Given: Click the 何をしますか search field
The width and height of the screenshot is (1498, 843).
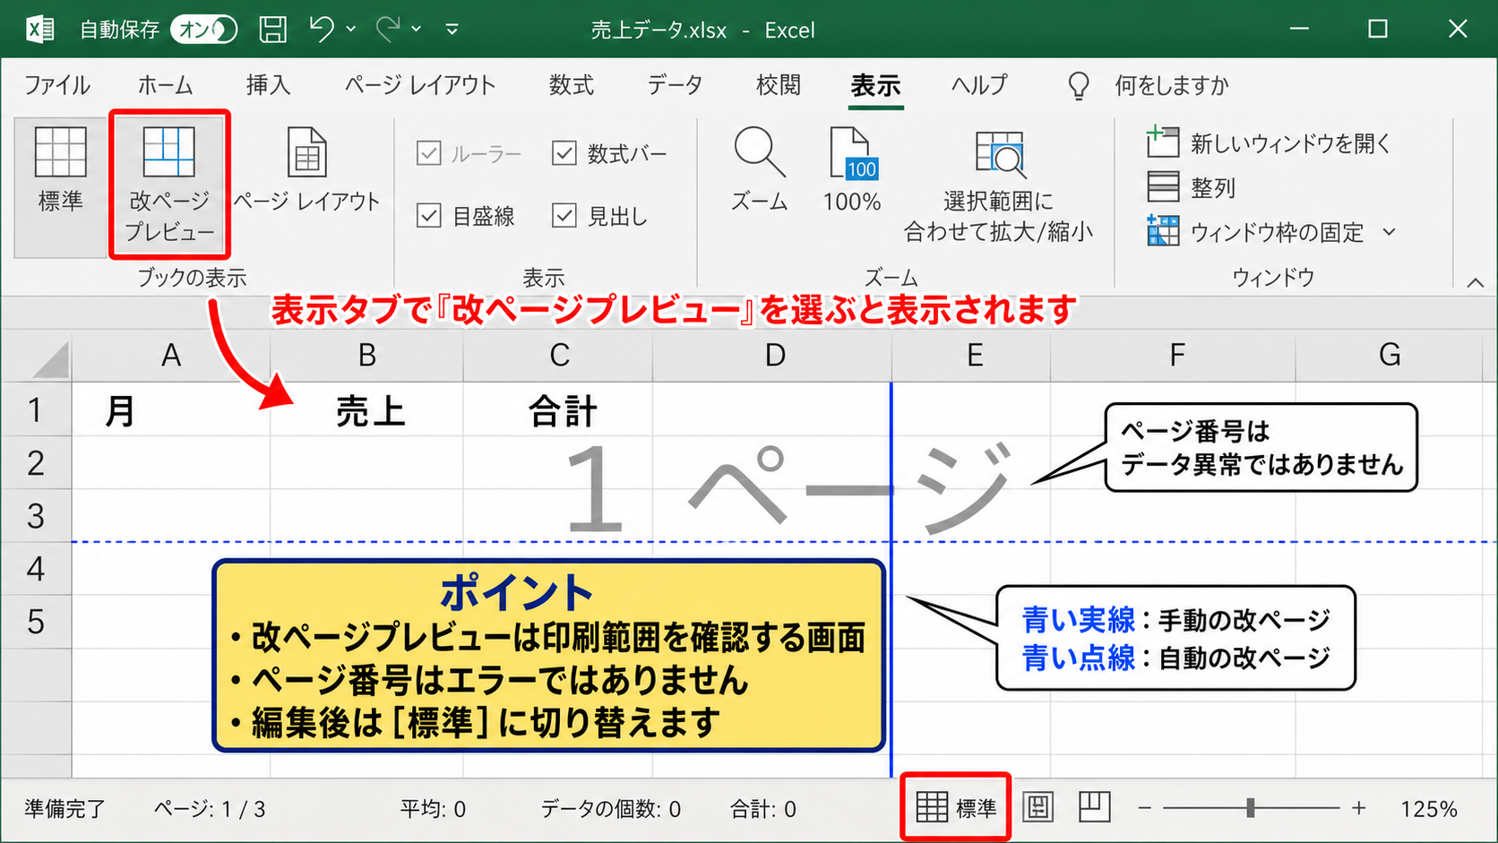Looking at the screenshot, I should point(1171,85).
